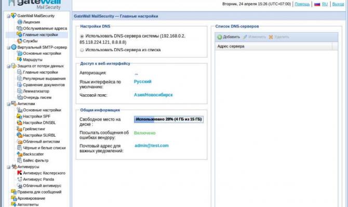Click the Обслуживаемые адреса icon
This screenshot has width=348, height=207.
click(20, 28)
